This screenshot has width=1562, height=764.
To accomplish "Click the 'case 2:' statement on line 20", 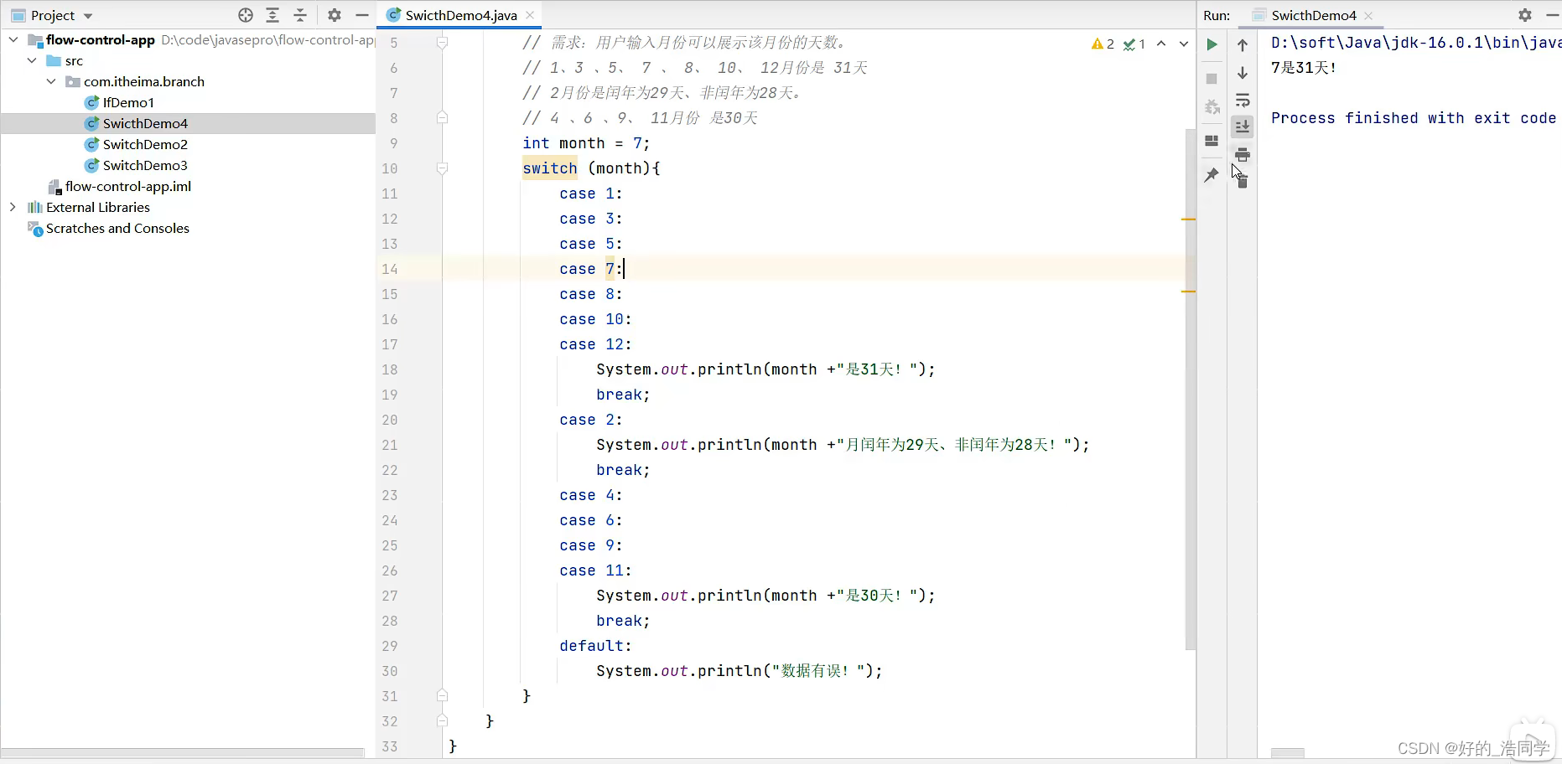I will coord(591,420).
